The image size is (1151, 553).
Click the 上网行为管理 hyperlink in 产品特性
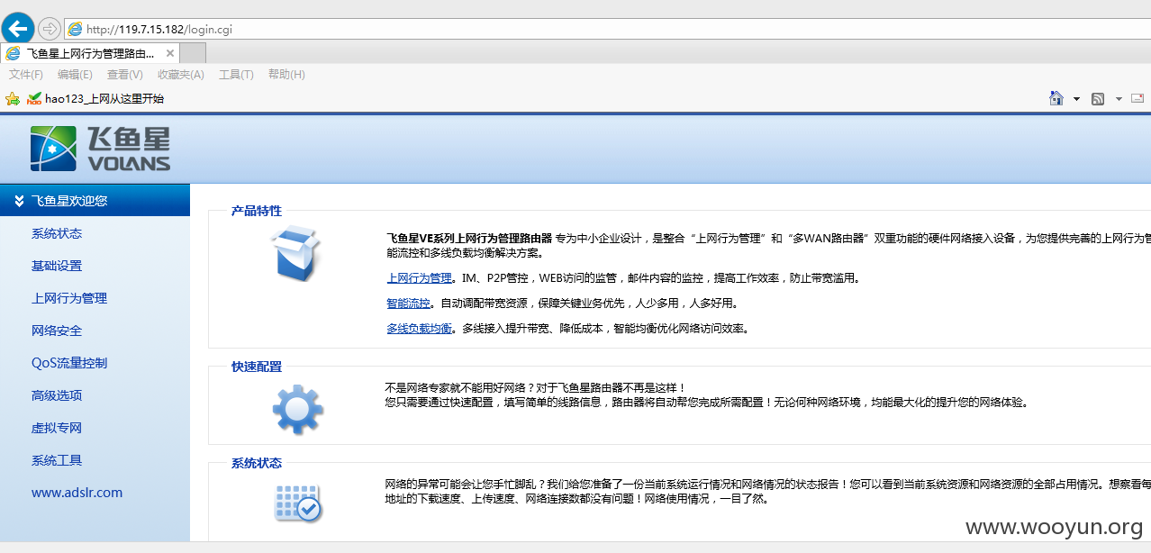coord(419,278)
